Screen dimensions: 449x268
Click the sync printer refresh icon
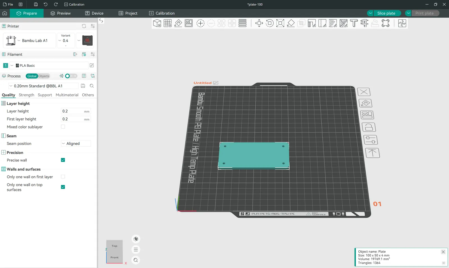[84, 26]
